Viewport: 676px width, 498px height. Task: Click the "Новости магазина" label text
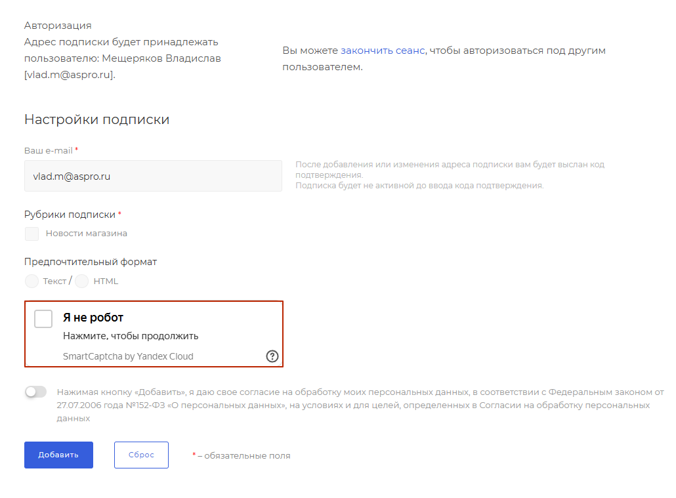[x=87, y=234]
